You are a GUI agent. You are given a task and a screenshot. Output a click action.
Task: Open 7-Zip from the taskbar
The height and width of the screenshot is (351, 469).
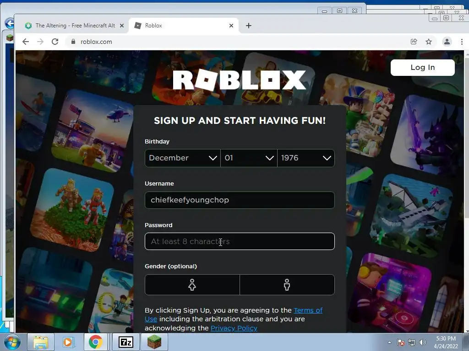[126, 342]
